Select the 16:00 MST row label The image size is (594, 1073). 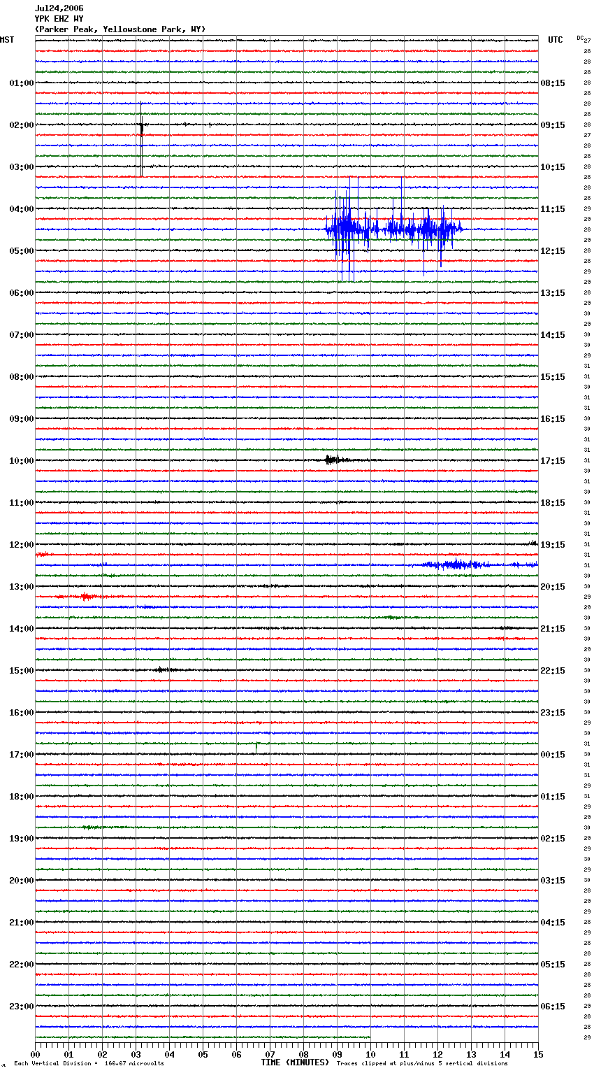coord(21,713)
